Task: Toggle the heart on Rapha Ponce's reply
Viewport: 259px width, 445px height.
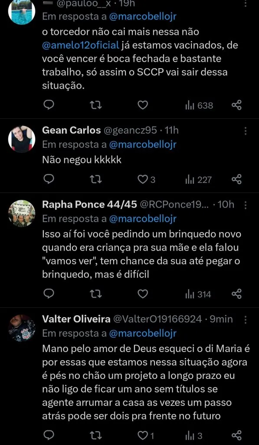Action: pos(142,294)
